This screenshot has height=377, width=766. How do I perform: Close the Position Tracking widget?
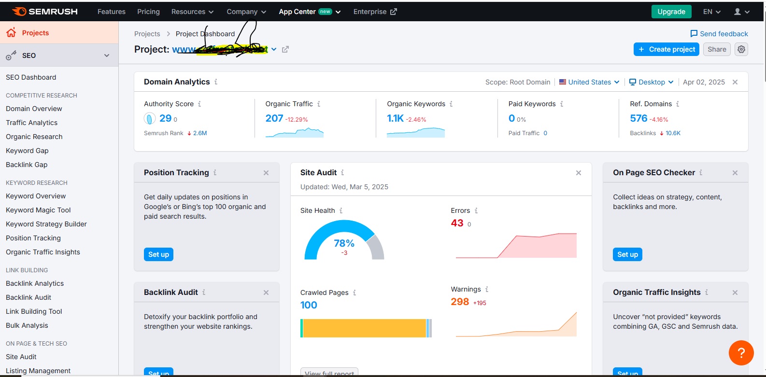tap(266, 173)
